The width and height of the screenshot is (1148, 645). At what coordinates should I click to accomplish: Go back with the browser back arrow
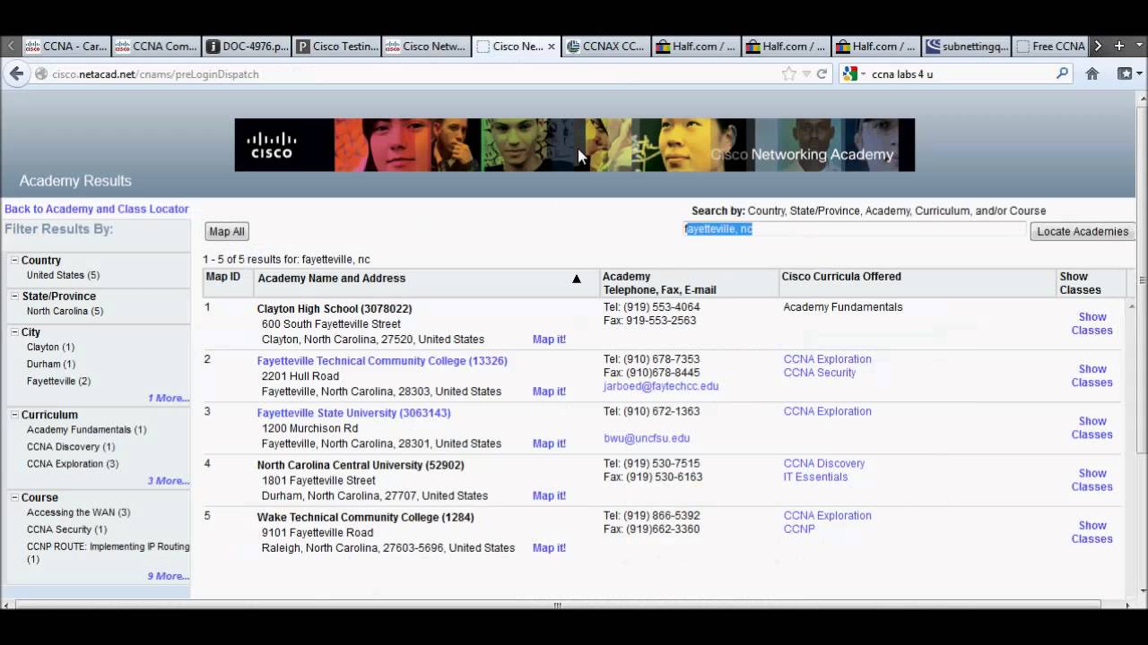point(16,74)
